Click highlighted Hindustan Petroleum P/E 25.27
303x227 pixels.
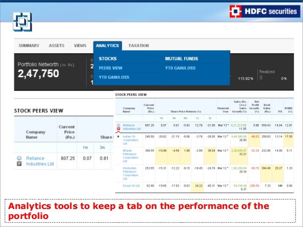[x=278, y=168]
